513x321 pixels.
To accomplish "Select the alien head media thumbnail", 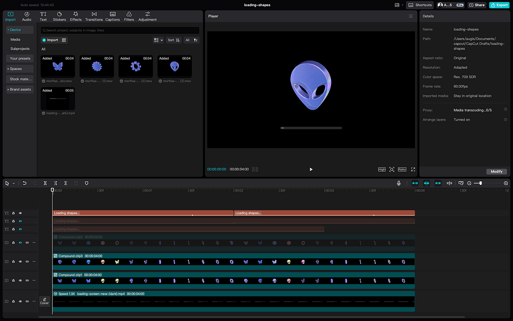I will 174,67.
